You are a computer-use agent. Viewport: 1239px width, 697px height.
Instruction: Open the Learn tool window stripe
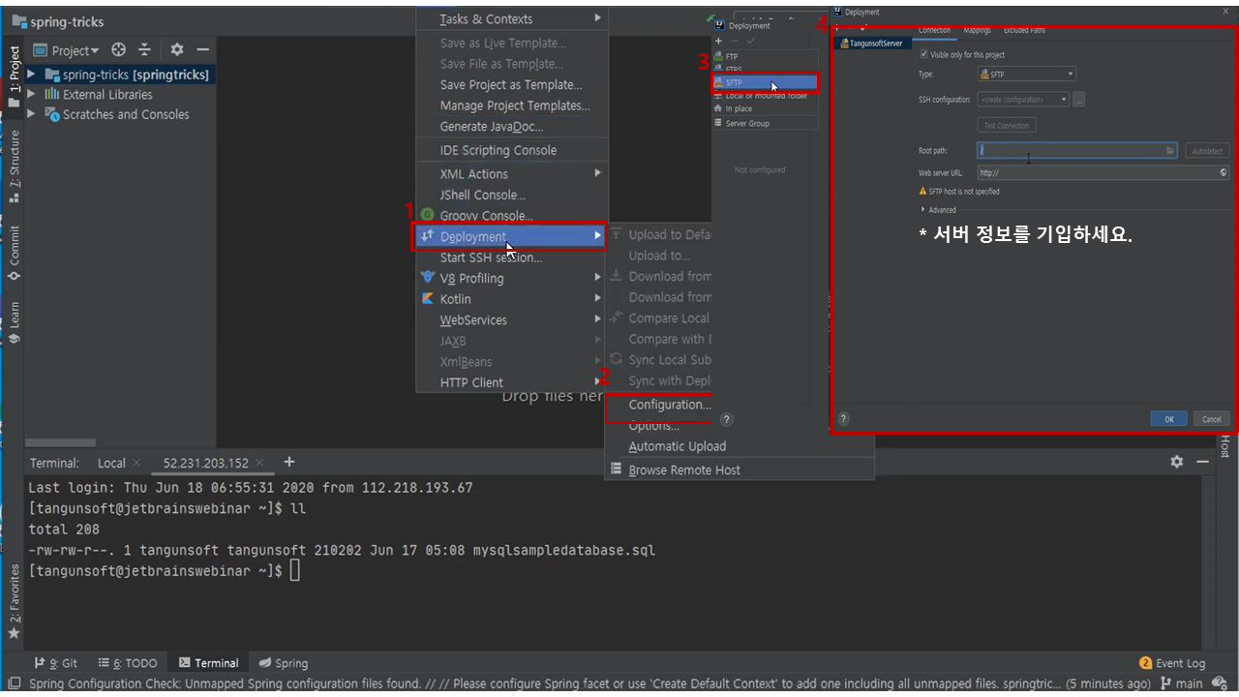tap(14, 322)
